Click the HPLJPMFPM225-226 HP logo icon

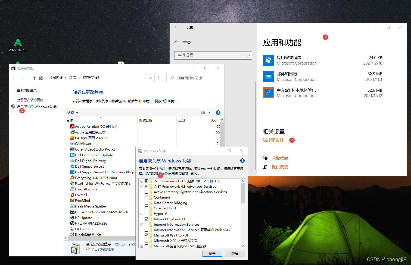click(72, 223)
